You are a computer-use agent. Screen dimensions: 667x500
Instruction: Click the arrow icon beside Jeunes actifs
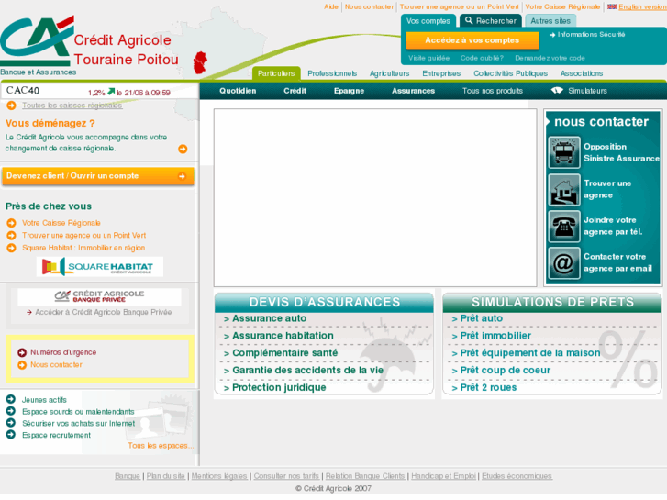(11, 399)
